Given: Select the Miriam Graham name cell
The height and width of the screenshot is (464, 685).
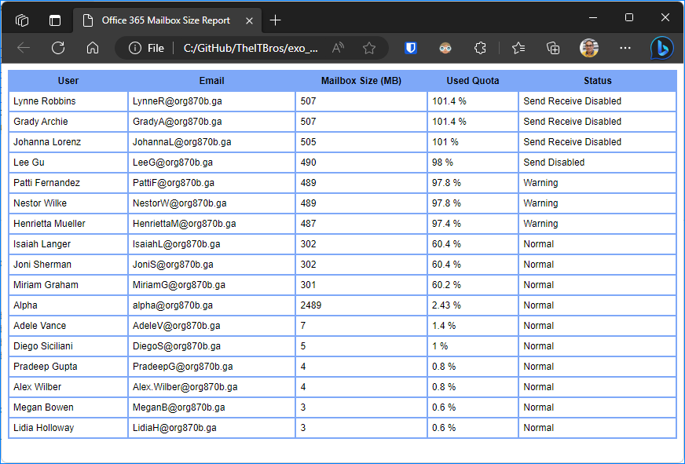Looking at the screenshot, I should tap(68, 285).
